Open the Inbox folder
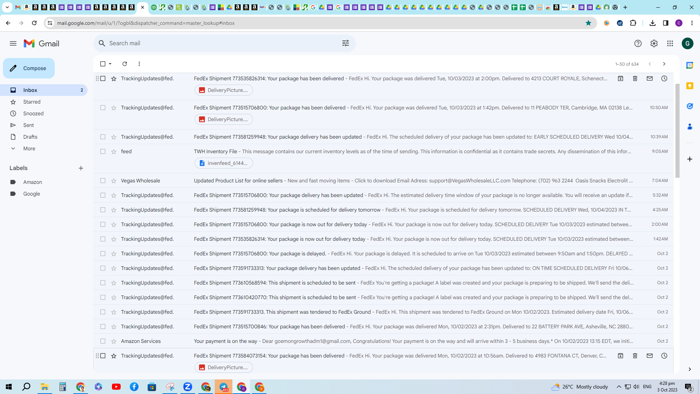This screenshot has height=394, width=700. 44,90
